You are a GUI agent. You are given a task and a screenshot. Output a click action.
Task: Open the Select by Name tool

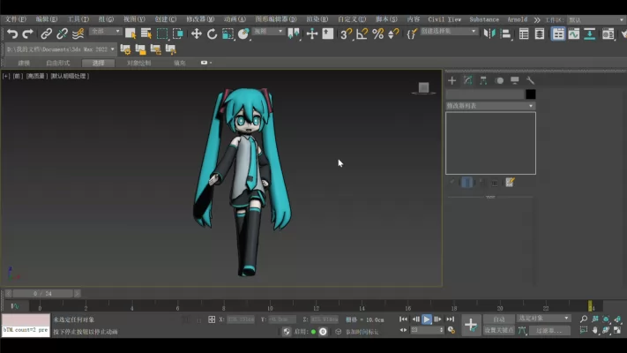tap(146, 34)
